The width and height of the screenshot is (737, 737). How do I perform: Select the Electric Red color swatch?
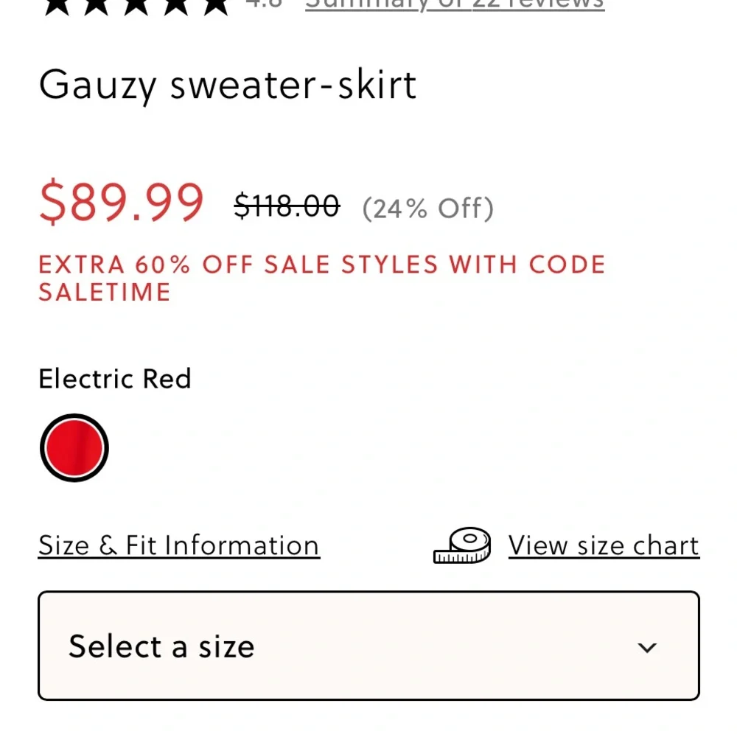pos(73,447)
